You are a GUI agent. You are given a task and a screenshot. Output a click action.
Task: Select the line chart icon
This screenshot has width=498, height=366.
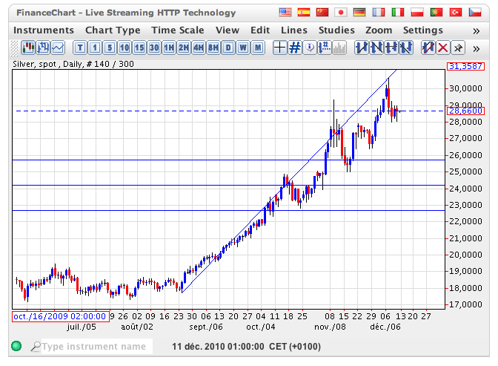point(57,48)
